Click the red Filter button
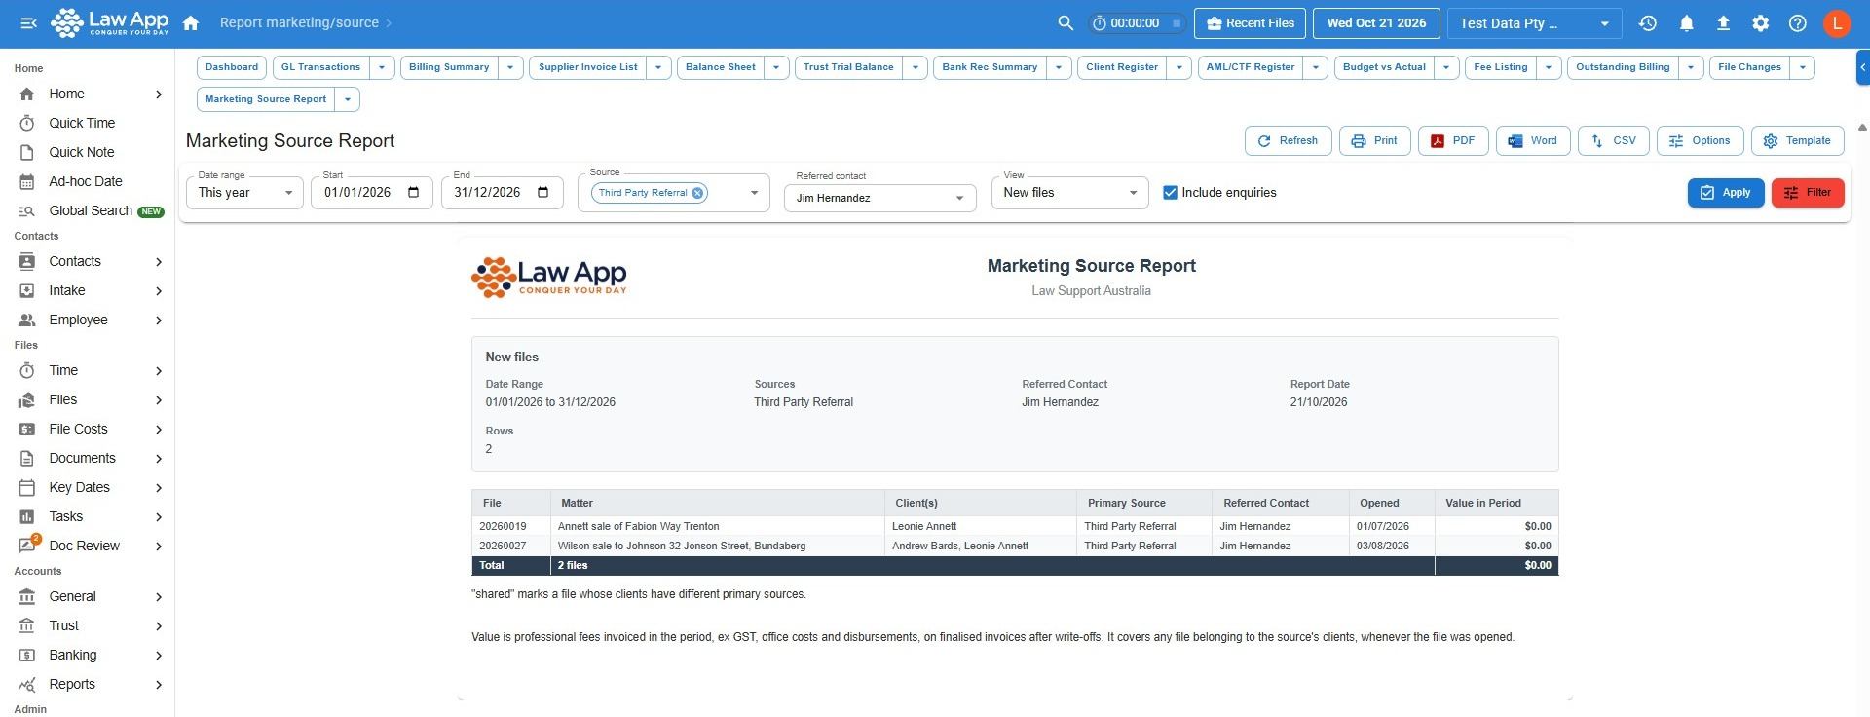The height and width of the screenshot is (717, 1870). 1808,193
